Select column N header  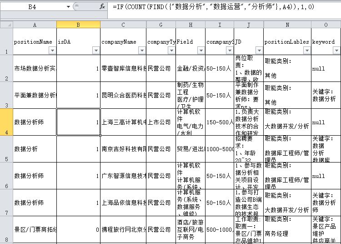(287, 25)
